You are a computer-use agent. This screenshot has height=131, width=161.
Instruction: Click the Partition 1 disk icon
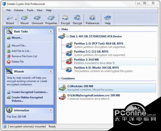[x=69, y=45]
